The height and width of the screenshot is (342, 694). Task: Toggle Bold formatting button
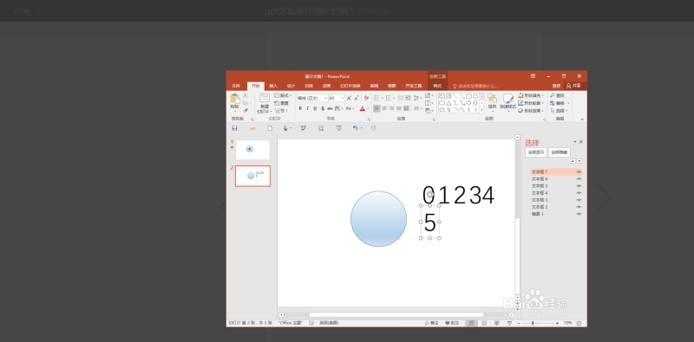[x=300, y=108]
